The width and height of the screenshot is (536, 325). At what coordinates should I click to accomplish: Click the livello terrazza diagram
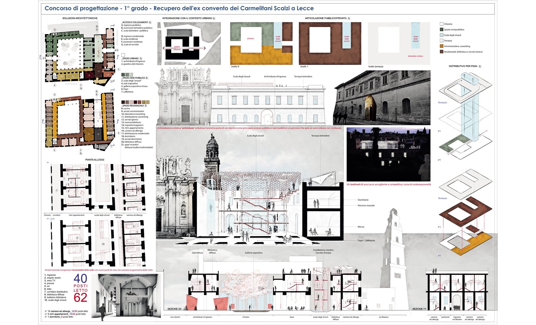(399, 43)
